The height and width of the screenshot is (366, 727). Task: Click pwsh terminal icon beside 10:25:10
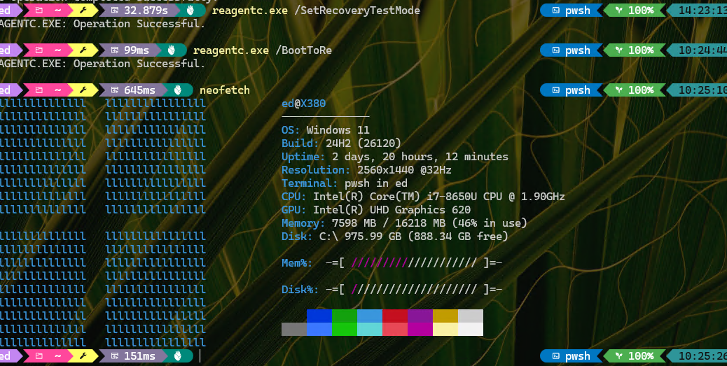(556, 90)
